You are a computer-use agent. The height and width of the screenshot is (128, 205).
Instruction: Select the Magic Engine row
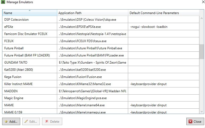tap(101, 98)
